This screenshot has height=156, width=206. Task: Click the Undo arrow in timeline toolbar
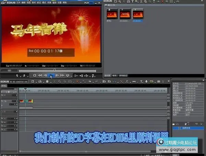pyautogui.click(x=90, y=82)
